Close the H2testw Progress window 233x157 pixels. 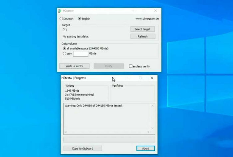(152, 78)
